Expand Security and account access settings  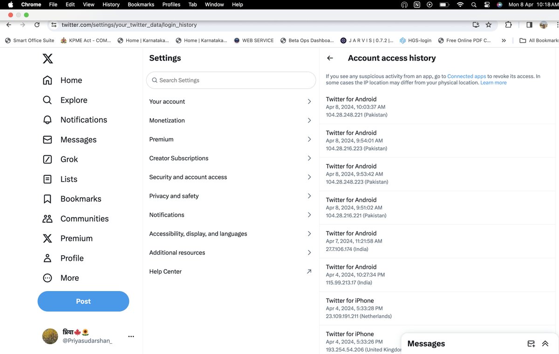point(231,177)
